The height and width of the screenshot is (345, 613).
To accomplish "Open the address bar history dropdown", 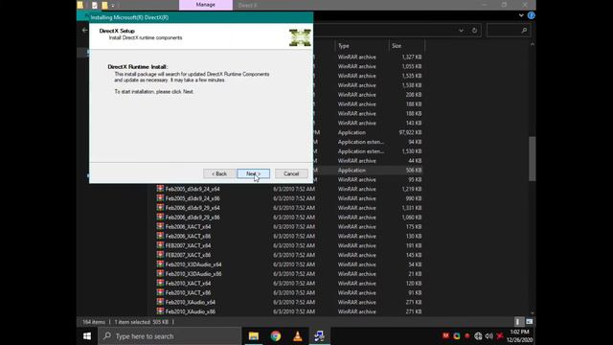I will pyautogui.click(x=461, y=31).
